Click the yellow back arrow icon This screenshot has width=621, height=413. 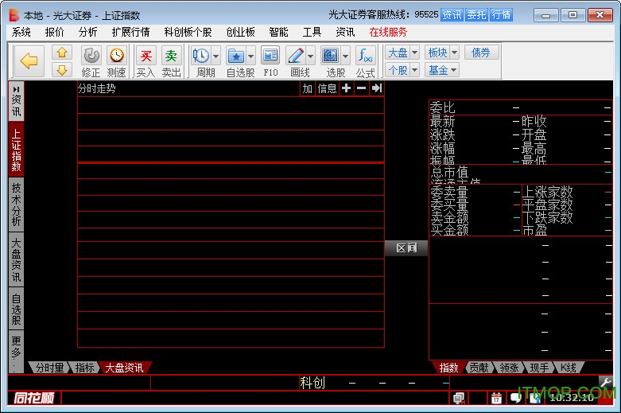[x=29, y=60]
